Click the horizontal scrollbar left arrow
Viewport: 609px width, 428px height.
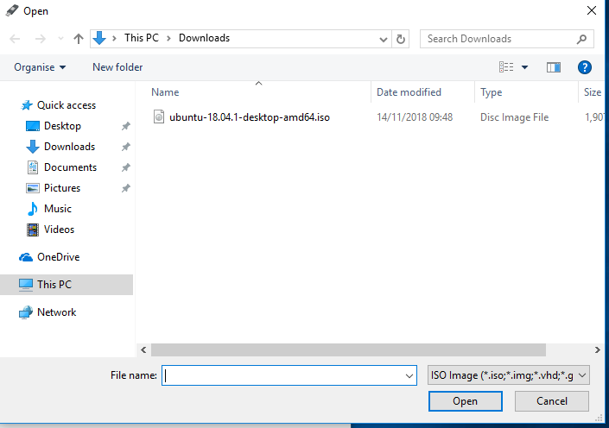point(143,350)
